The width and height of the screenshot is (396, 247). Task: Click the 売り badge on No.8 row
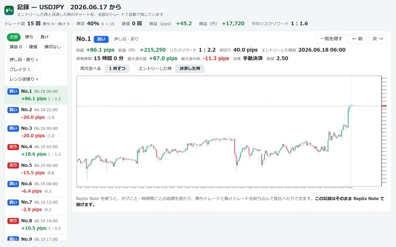13,221
